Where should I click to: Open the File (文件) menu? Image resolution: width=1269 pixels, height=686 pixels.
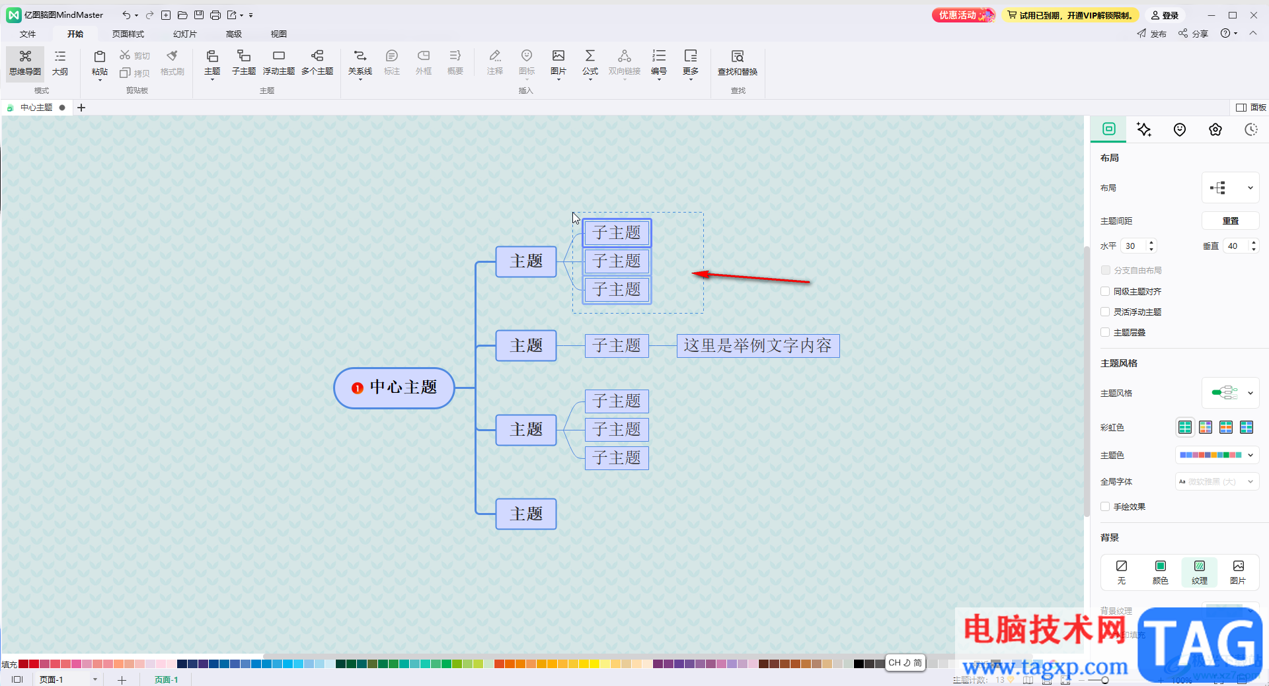(x=28, y=34)
